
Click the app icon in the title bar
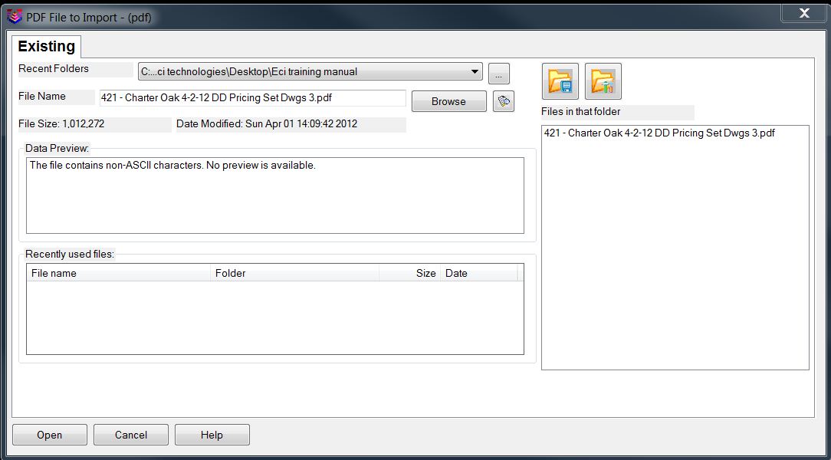[x=15, y=17]
